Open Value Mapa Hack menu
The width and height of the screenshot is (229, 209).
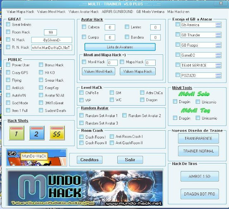(x=20, y=12)
